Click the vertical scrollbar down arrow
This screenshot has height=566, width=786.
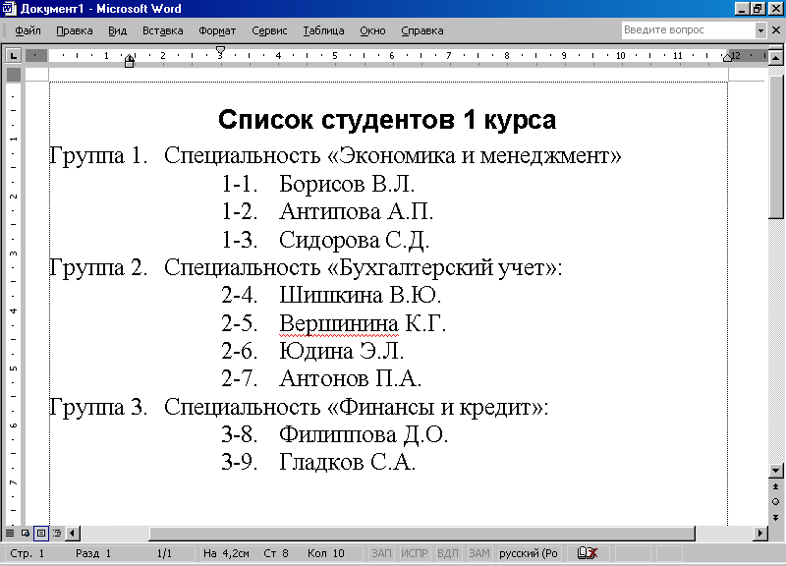click(x=775, y=471)
